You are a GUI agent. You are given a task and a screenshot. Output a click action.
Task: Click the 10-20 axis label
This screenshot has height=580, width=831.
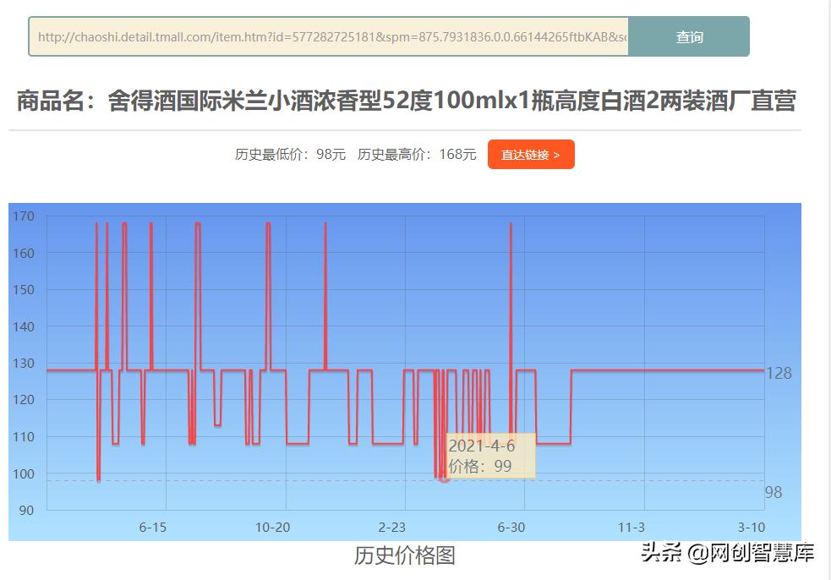pyautogui.click(x=271, y=528)
